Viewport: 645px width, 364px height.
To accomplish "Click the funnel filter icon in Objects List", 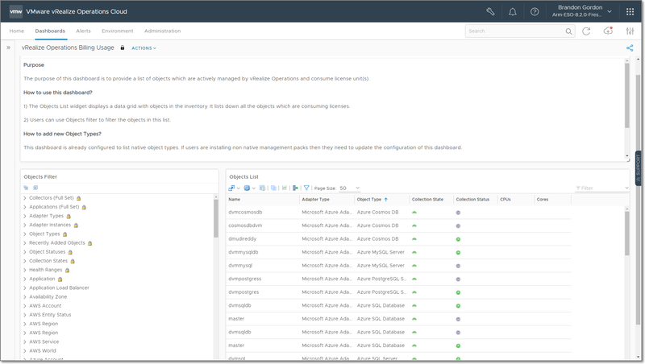I will [x=306, y=188].
